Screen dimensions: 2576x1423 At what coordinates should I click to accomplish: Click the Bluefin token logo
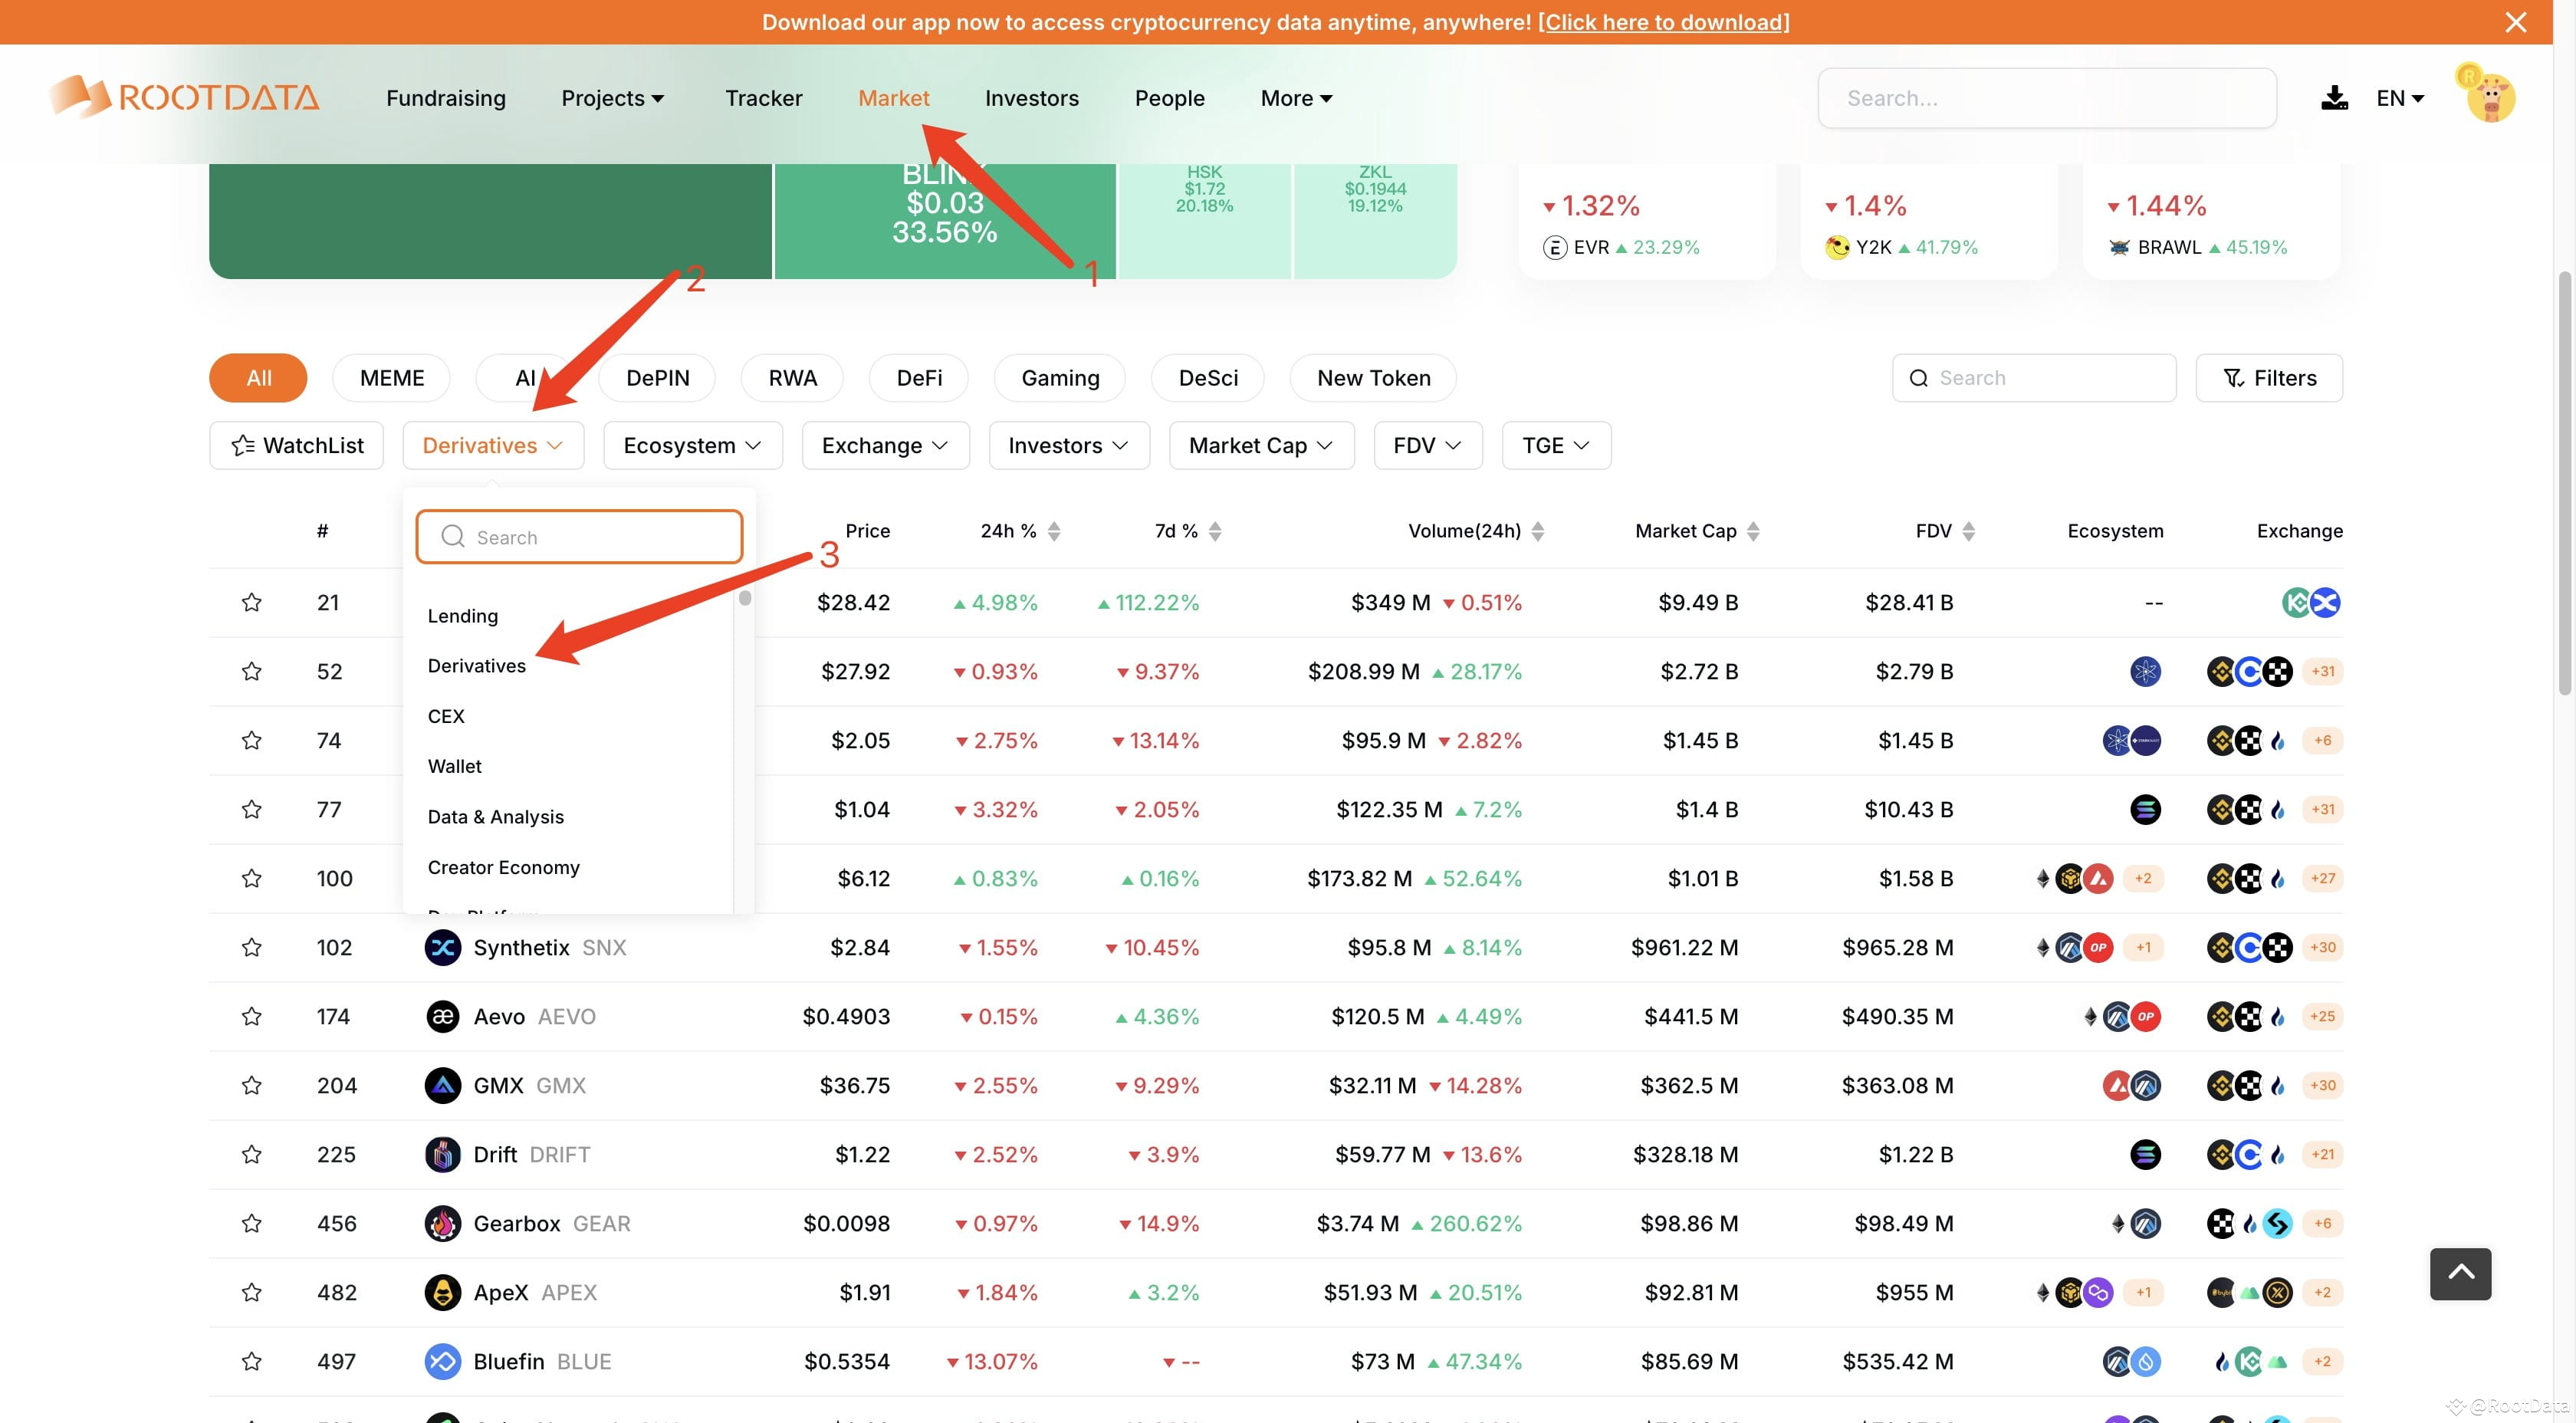tap(442, 1361)
